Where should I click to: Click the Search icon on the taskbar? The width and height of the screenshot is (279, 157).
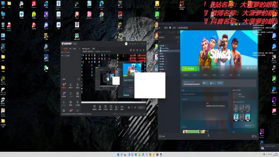[x=121, y=155]
